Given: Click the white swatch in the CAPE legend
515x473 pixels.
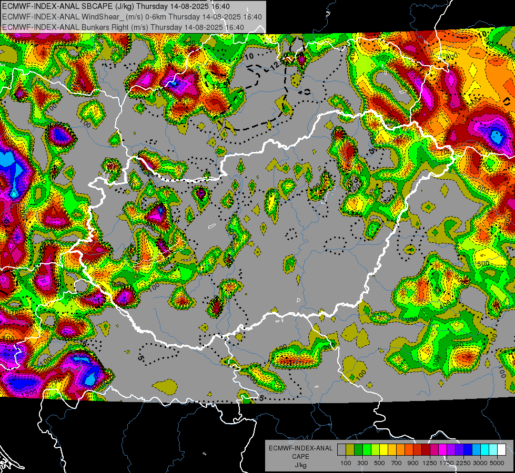Looking at the screenshot, I should [x=501, y=450].
